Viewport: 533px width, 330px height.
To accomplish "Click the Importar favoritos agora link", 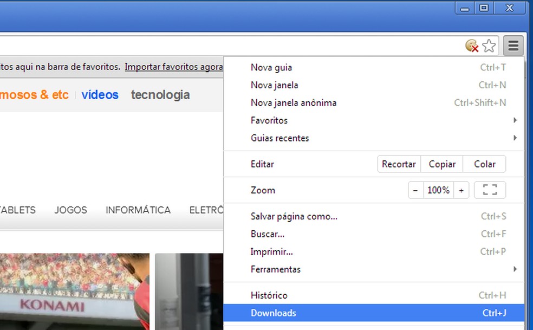I will pyautogui.click(x=173, y=66).
